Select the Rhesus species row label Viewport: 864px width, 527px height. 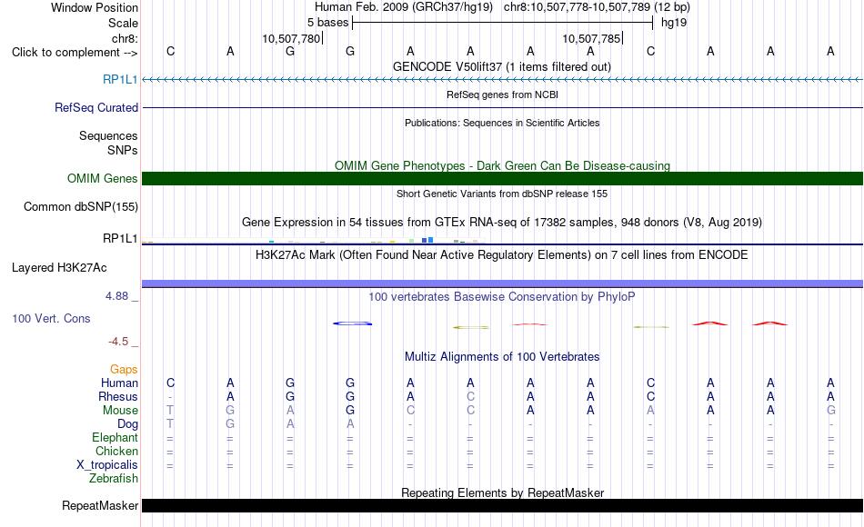pyautogui.click(x=118, y=396)
